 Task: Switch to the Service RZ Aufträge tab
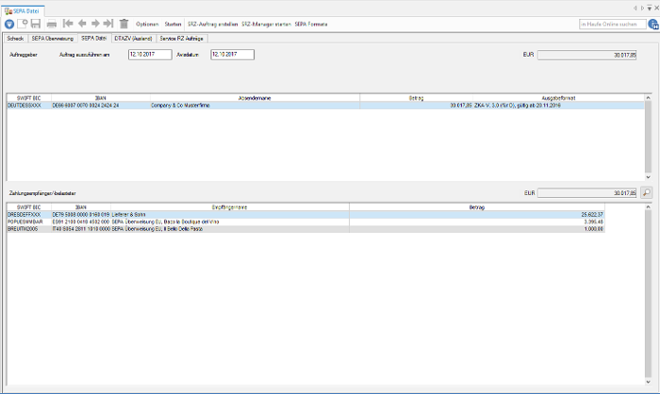(x=182, y=39)
